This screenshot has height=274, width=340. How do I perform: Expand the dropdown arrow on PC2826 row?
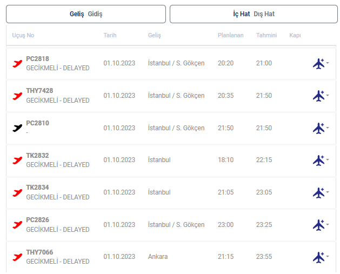[328, 225]
